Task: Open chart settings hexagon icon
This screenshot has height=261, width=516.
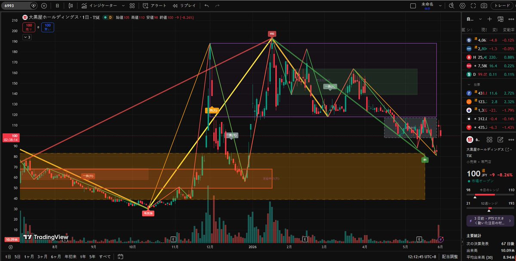Action: tap(463, 6)
